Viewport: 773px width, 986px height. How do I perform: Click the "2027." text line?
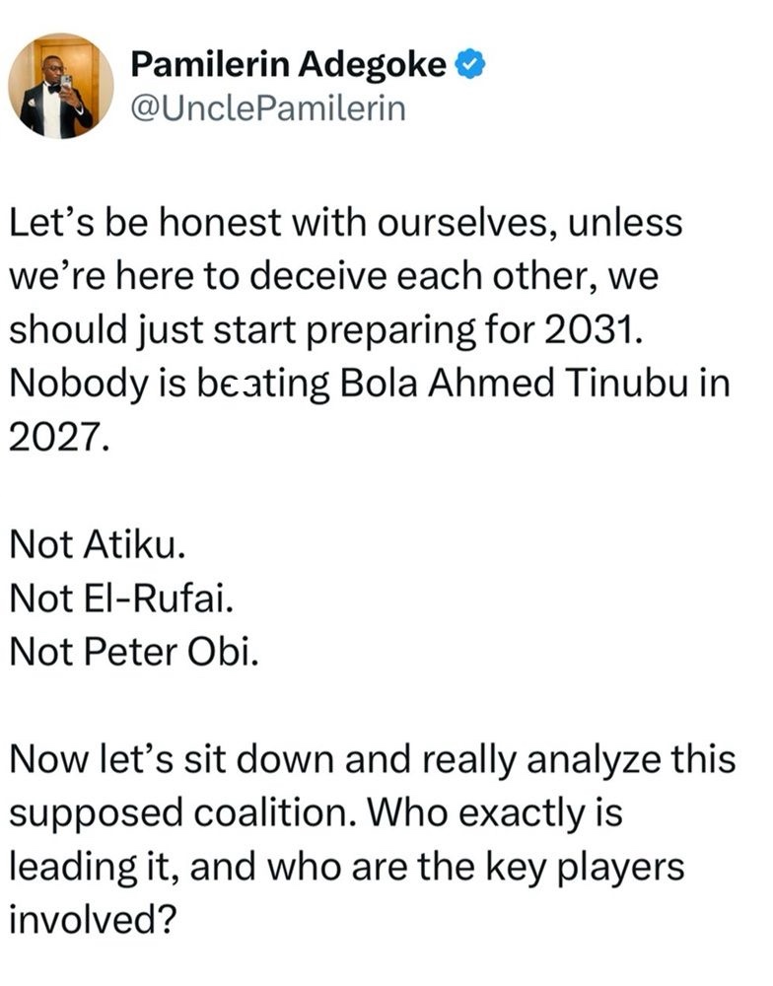(x=59, y=437)
